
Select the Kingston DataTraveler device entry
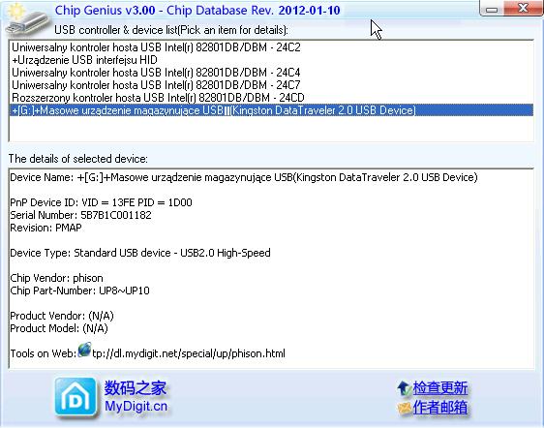click(x=271, y=110)
